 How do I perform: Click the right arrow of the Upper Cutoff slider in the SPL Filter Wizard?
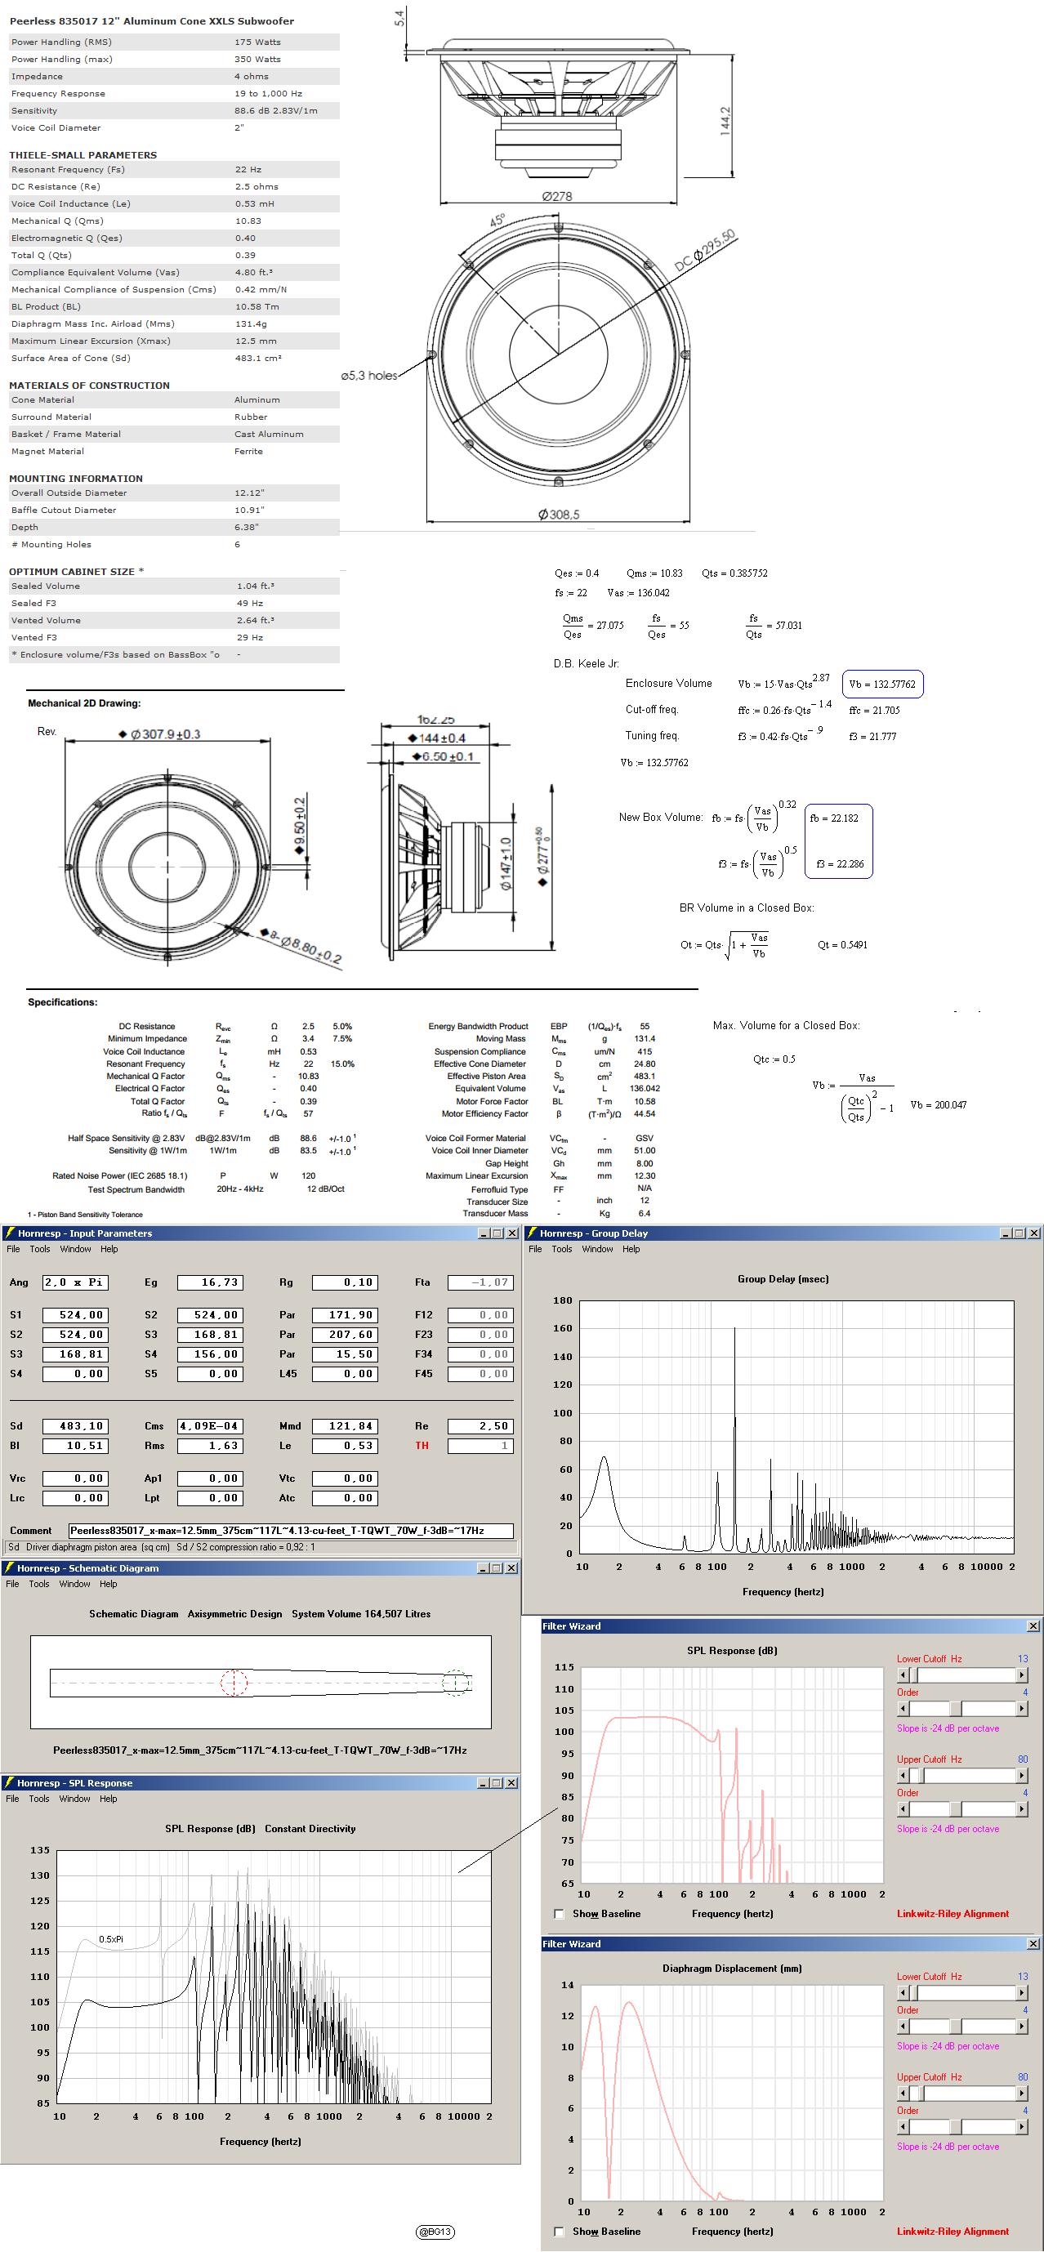pos(1020,1776)
